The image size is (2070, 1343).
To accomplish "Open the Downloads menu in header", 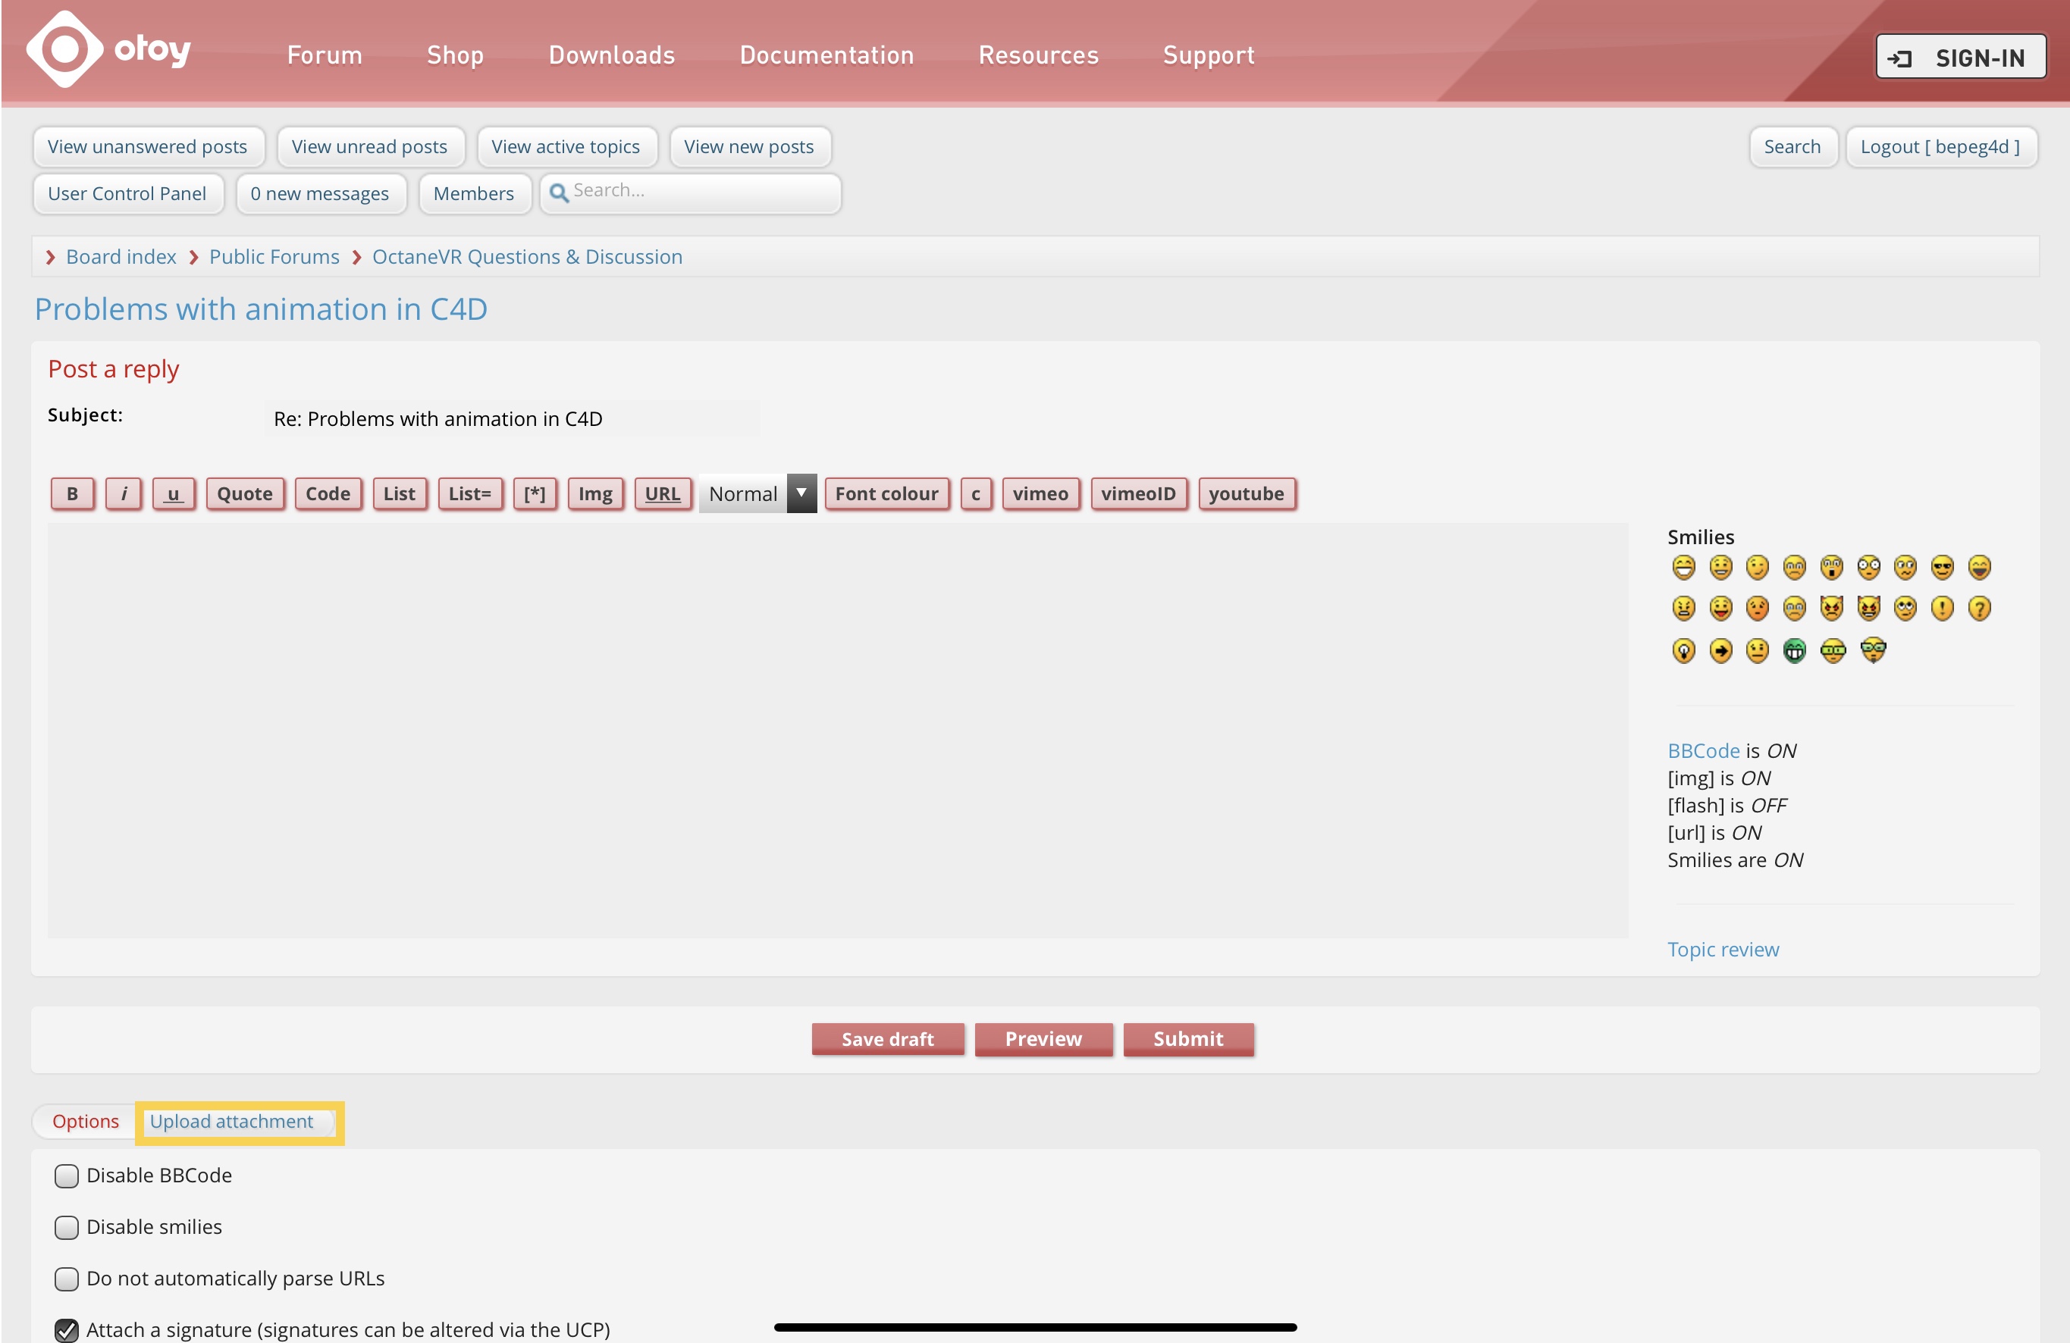I will [611, 55].
